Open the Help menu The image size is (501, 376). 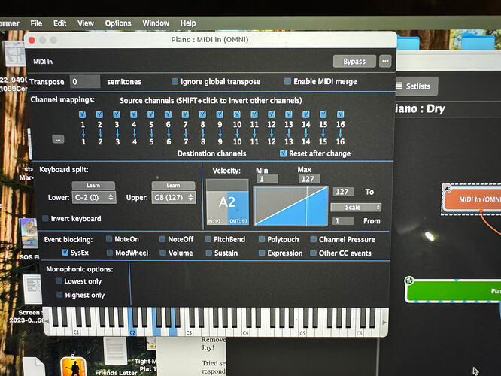[x=188, y=23]
